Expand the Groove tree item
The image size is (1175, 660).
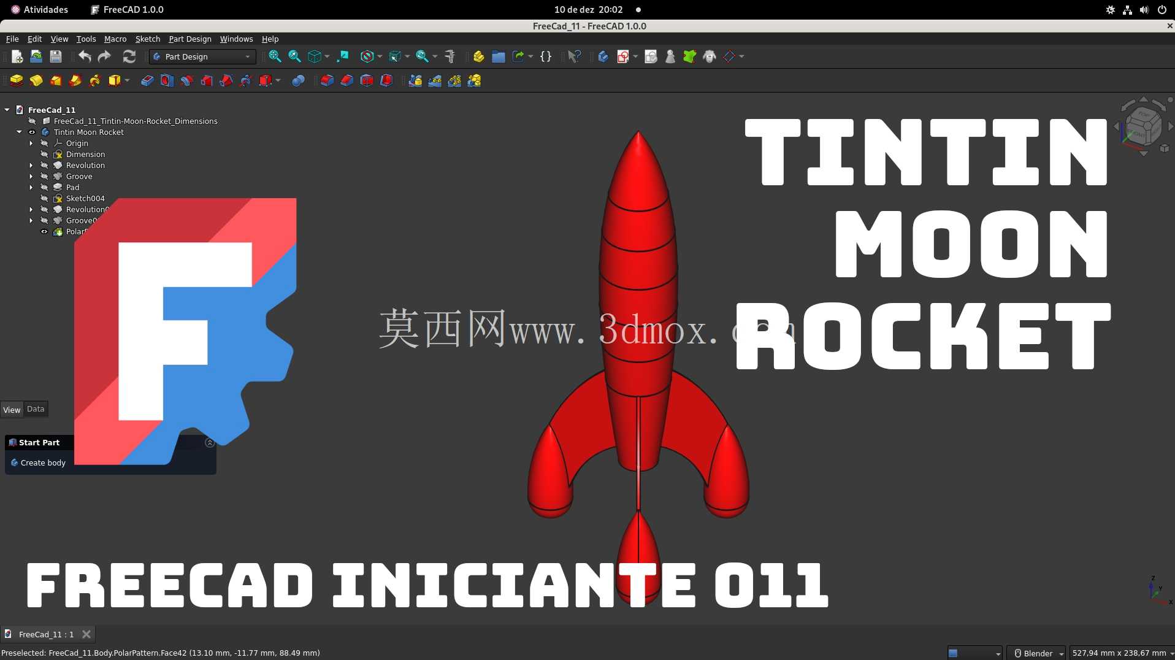pos(31,176)
